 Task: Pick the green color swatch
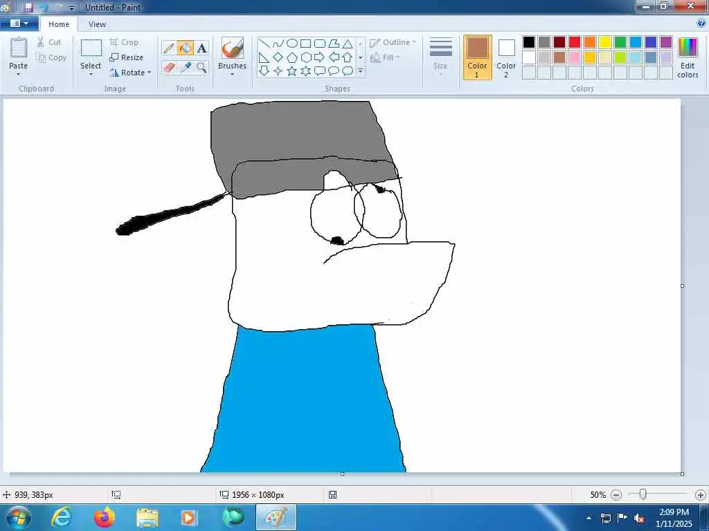pyautogui.click(x=620, y=42)
